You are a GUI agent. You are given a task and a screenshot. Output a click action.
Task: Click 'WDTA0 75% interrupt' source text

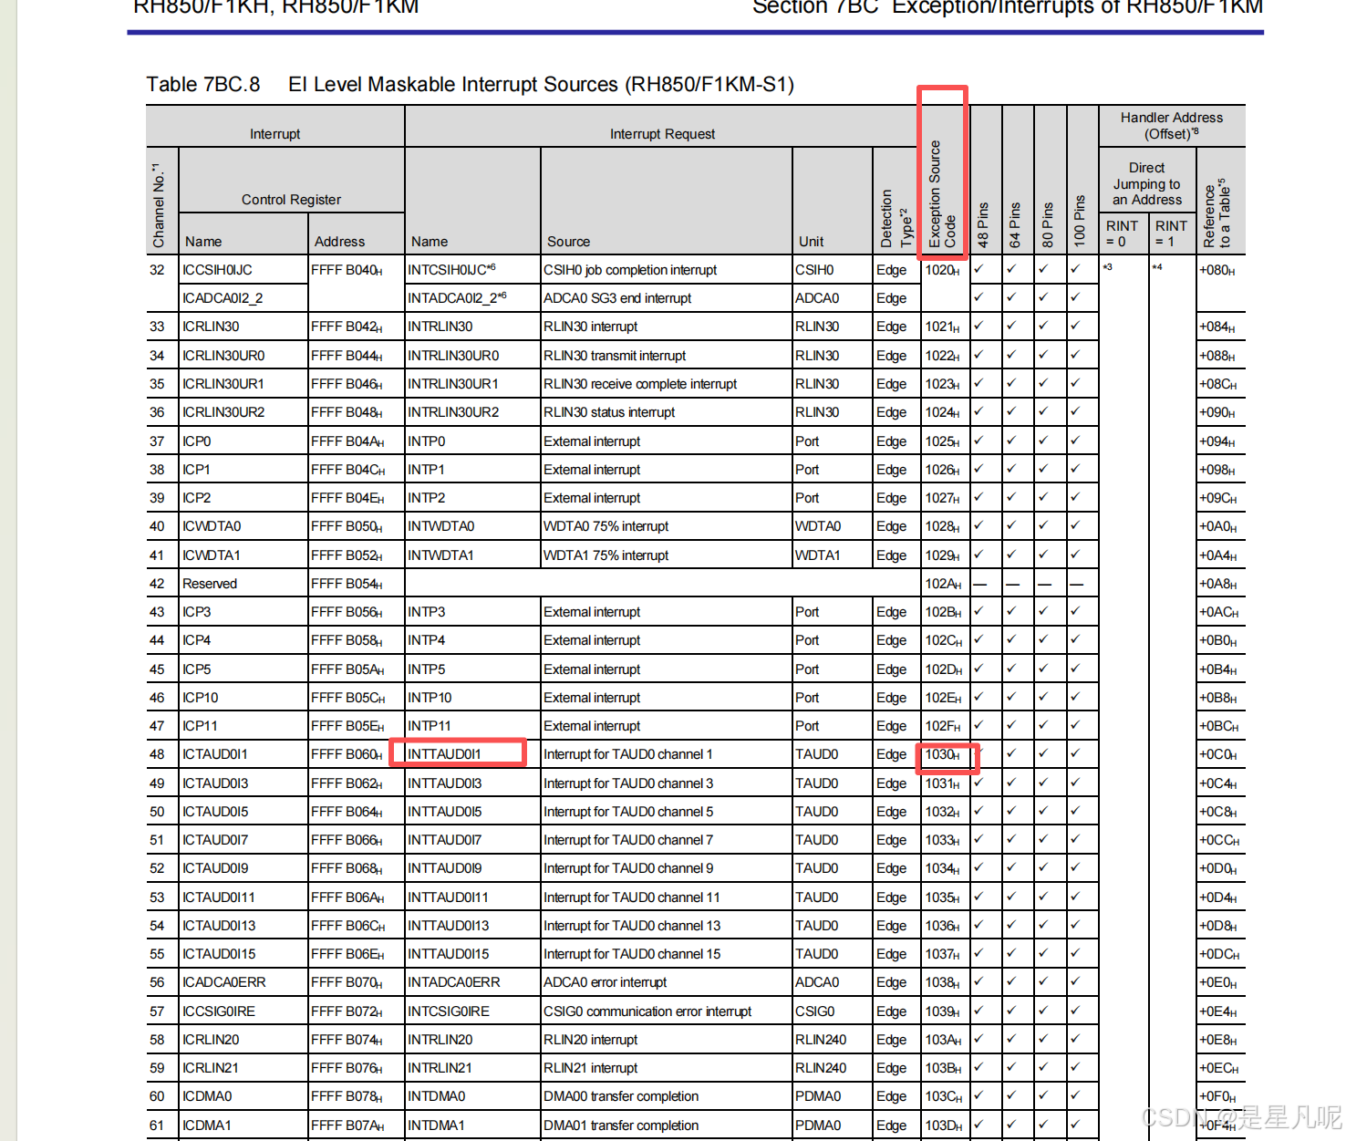coord(606,526)
